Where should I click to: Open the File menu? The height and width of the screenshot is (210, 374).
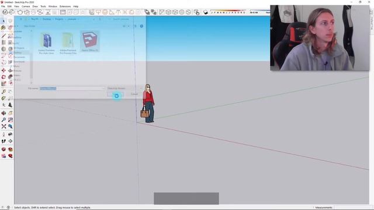[x=3, y=6]
